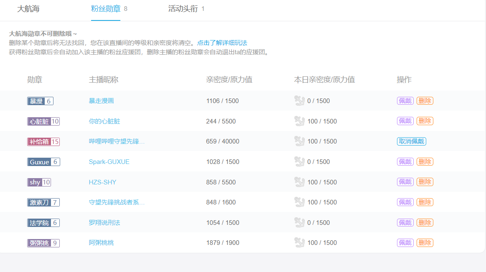Click the fist icon next to 暴走漫画 daily intimacy
This screenshot has height=272, width=486.
[300, 101]
